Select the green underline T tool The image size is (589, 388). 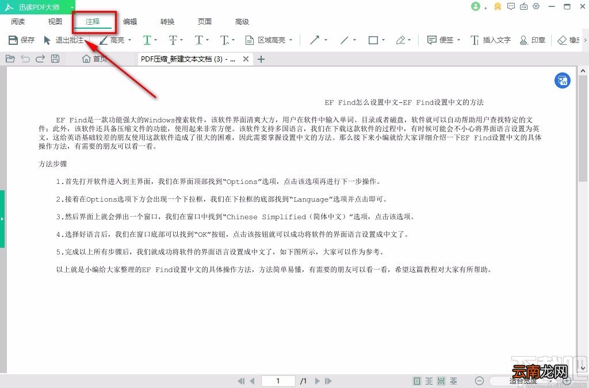point(147,40)
